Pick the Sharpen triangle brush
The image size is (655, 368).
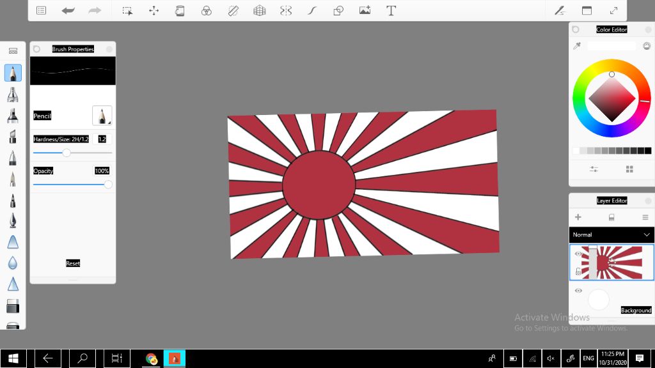click(x=13, y=284)
